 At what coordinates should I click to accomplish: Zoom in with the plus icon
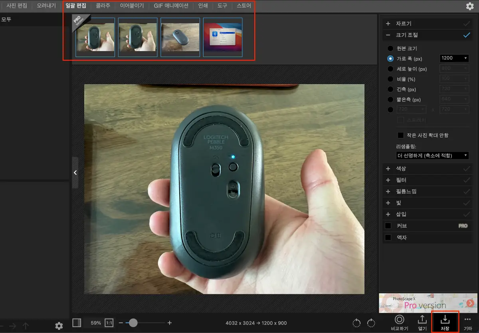tap(170, 323)
